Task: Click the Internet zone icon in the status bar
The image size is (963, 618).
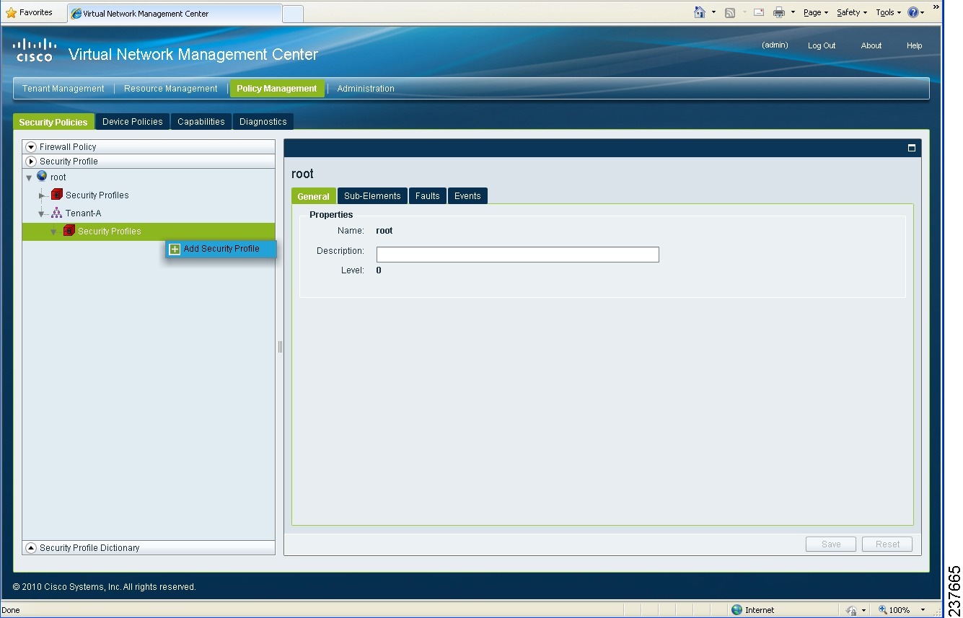Action: (736, 609)
